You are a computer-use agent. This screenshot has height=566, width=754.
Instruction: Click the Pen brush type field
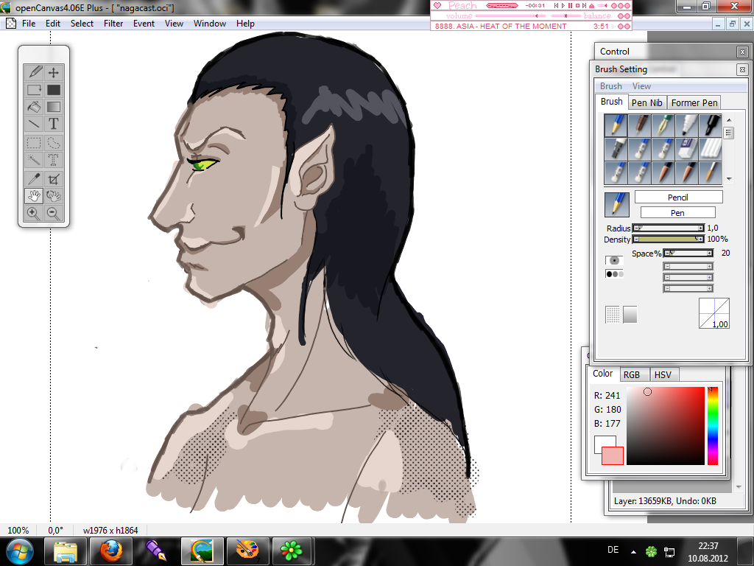click(678, 212)
